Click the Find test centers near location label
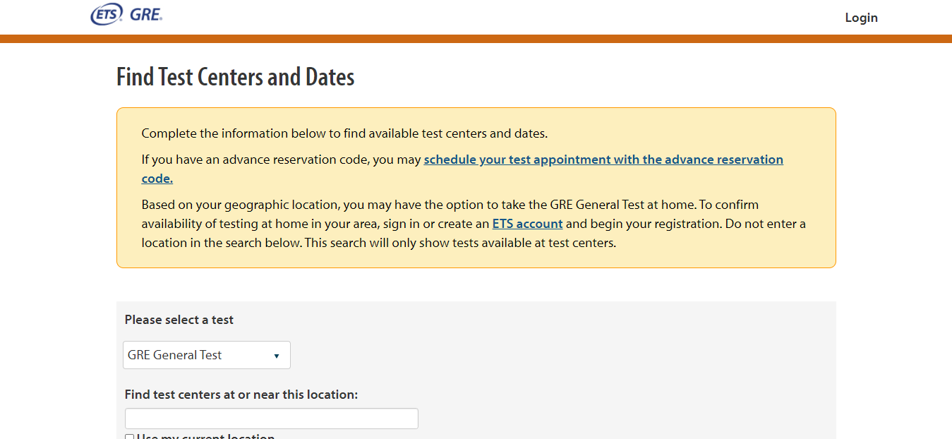This screenshot has width=952, height=439. point(241,395)
